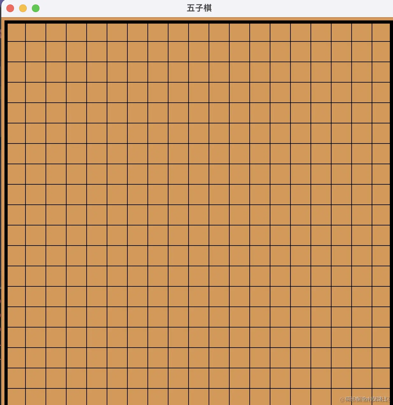Place stone at eighteenth inner vertical, ninth inner horizontal line
This screenshot has width=393, height=405.
click(x=372, y=205)
